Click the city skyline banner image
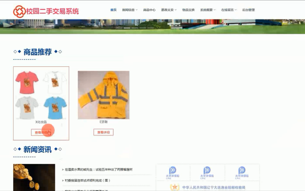Viewport: 305px width, 191px height. (153, 27)
